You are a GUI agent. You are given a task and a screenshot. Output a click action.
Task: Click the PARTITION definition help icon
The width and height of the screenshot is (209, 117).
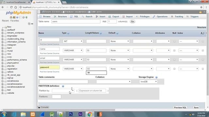click(x=63, y=86)
